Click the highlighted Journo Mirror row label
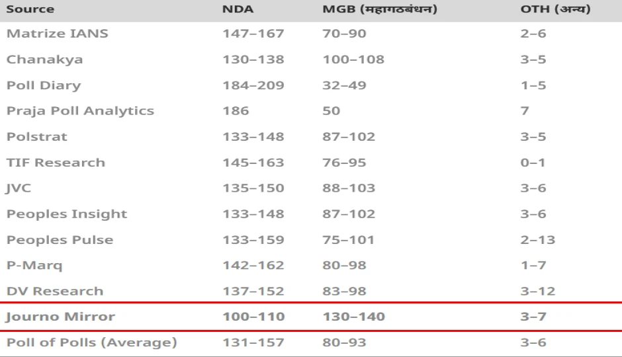The height and width of the screenshot is (357, 622). pos(61,317)
